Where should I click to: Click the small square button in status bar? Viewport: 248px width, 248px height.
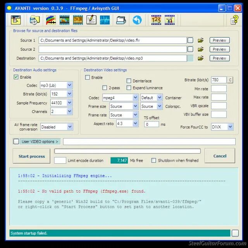click(x=235, y=233)
